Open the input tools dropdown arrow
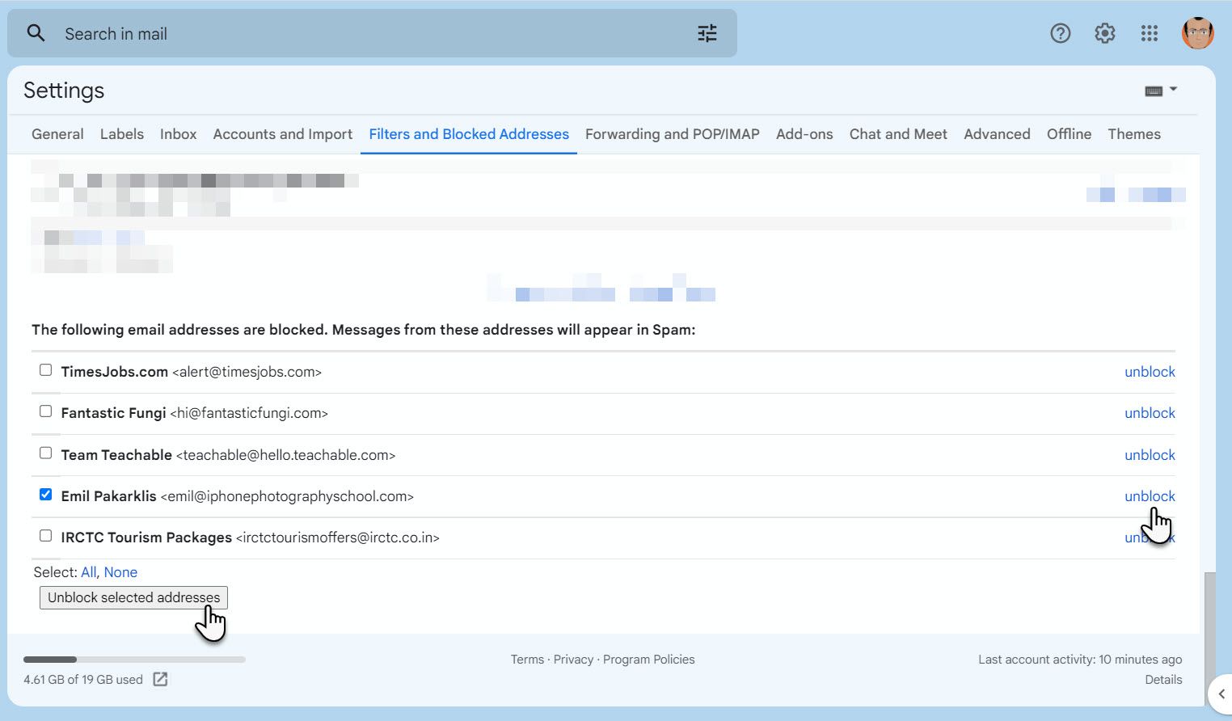 [1173, 89]
